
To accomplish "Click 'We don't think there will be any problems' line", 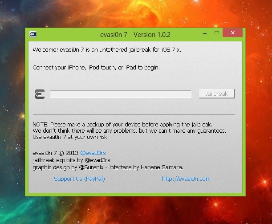I will tap(130, 130).
